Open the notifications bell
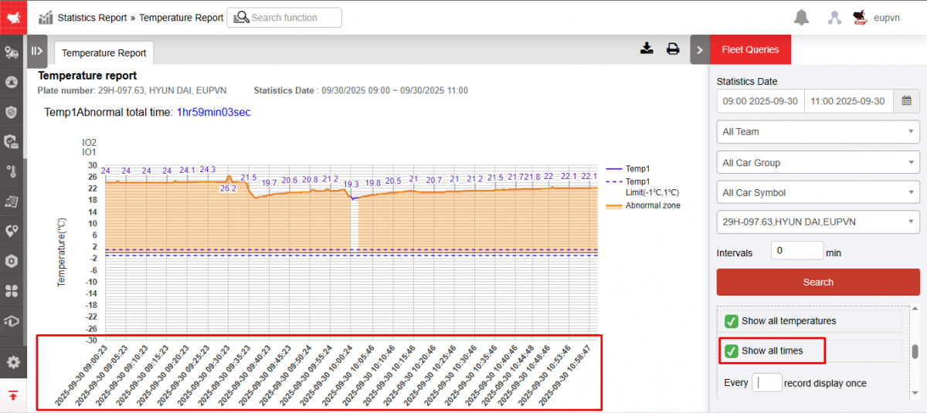This screenshot has width=927, height=413. 801,18
